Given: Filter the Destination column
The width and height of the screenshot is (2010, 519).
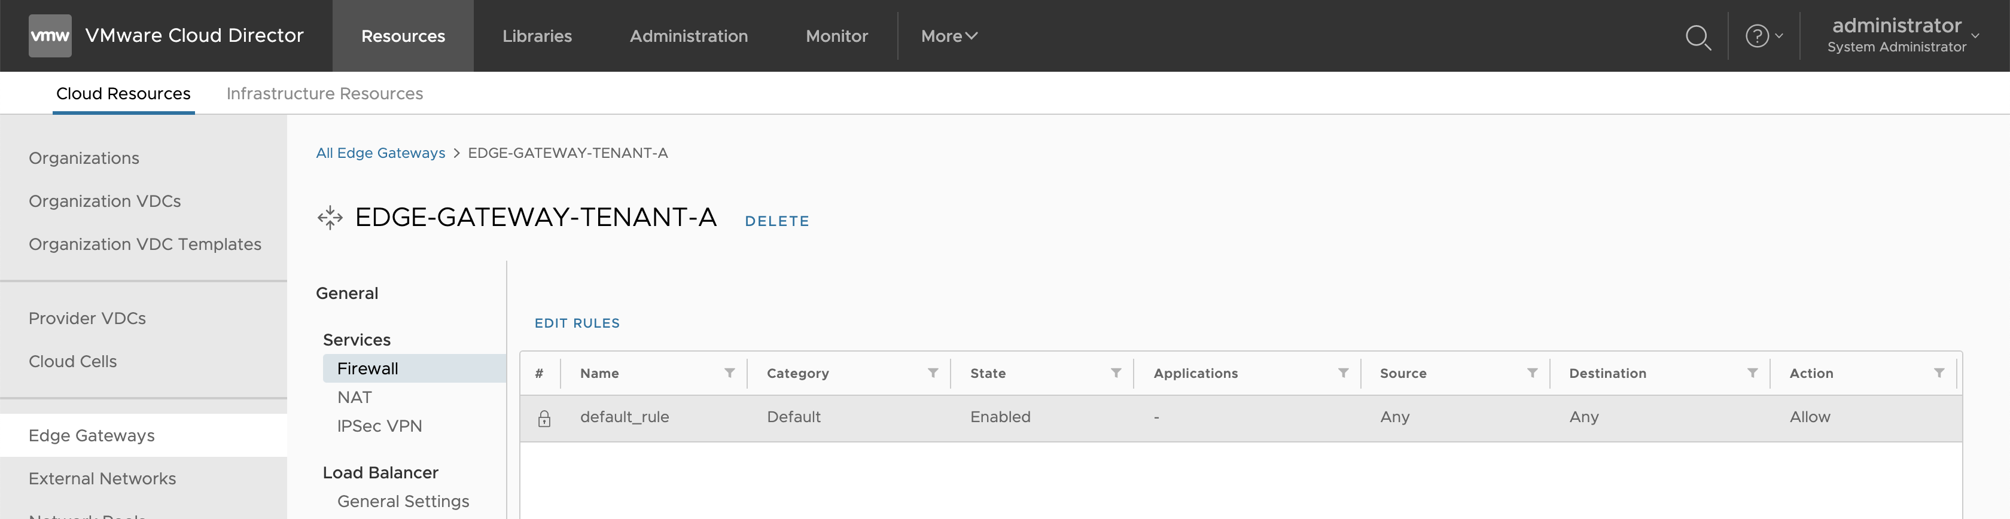Looking at the screenshot, I should coord(1753,373).
